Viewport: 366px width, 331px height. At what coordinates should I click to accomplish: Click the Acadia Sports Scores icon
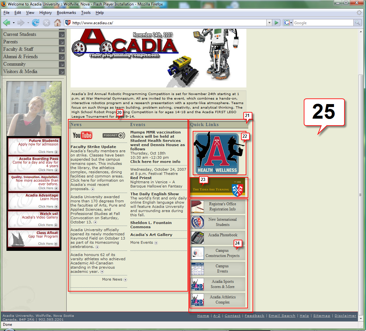tap(198, 284)
